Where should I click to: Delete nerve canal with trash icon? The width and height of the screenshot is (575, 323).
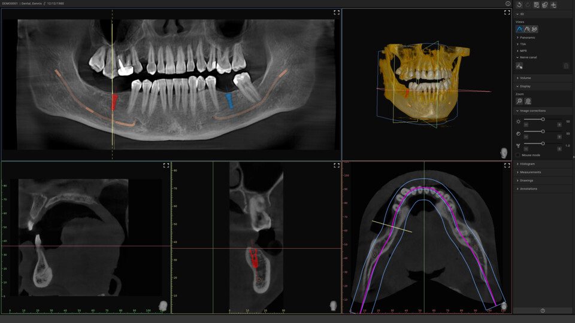566,66
